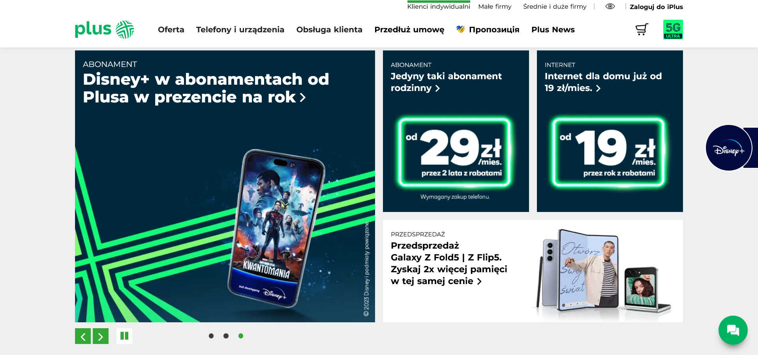Expand the Oferta menu
This screenshot has height=355, width=758.
click(171, 30)
